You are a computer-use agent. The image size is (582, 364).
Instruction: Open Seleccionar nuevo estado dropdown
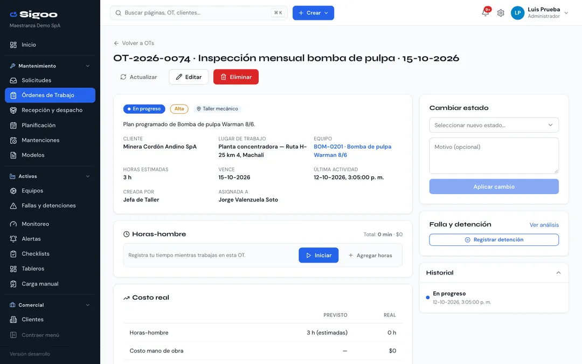point(494,125)
